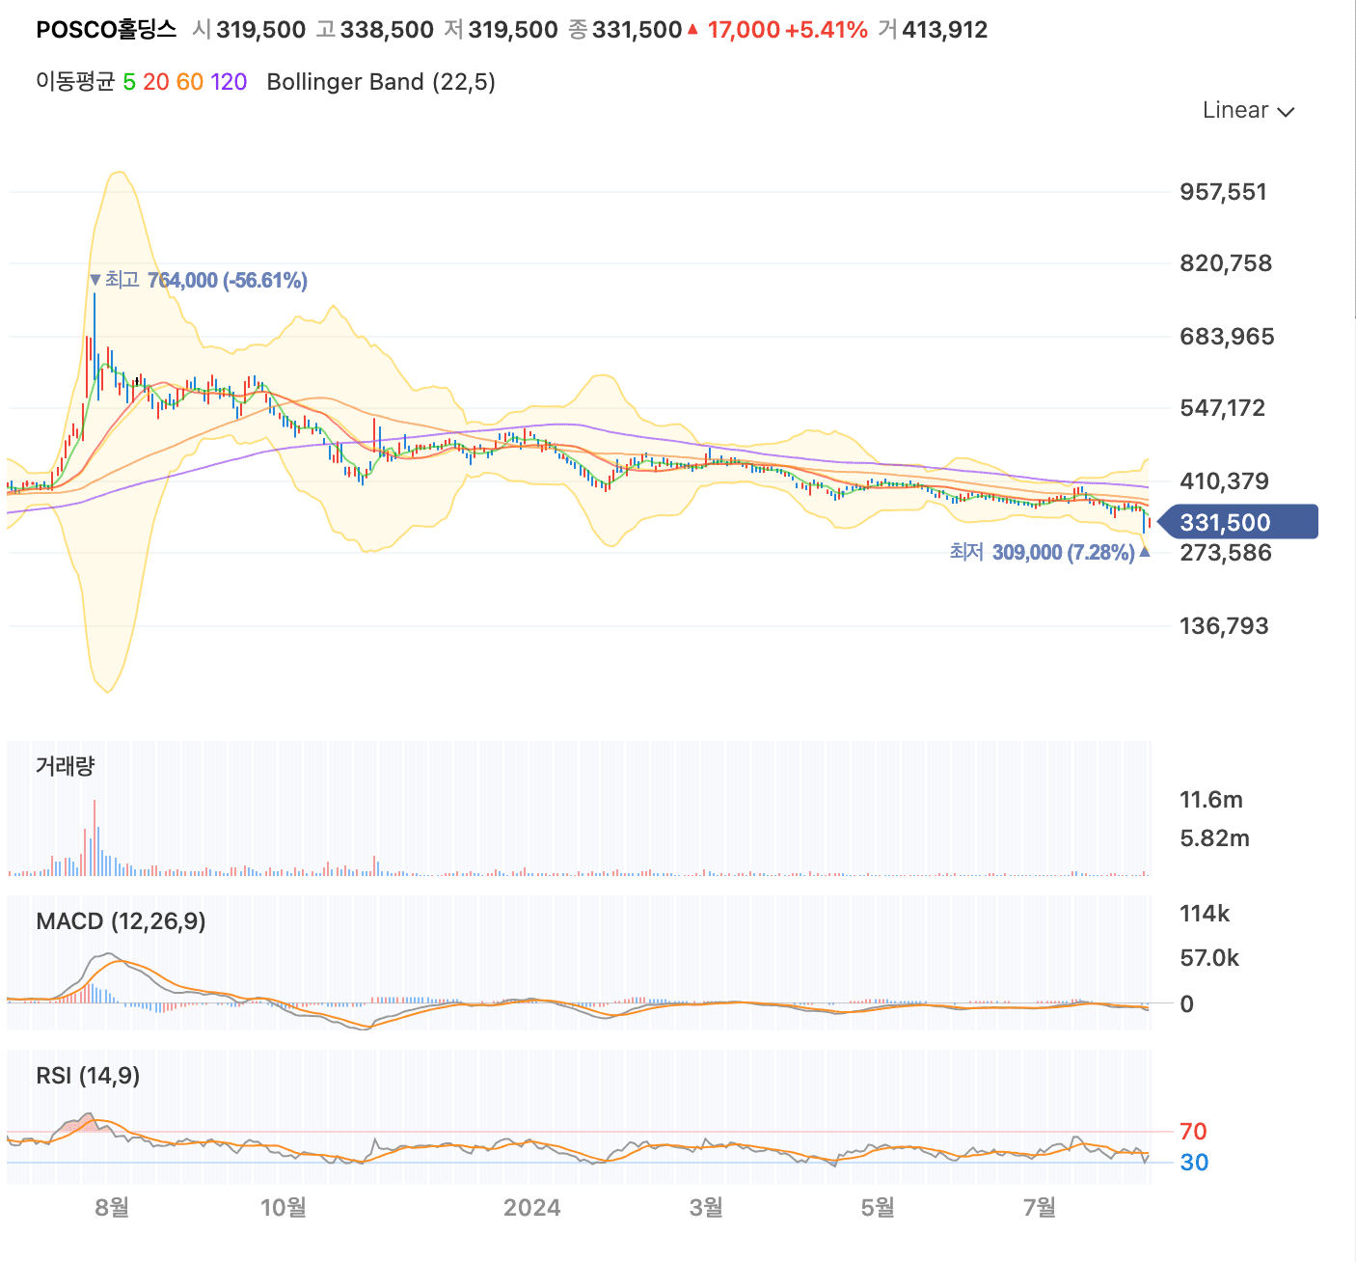Click the 683,965 price axis value
The height and width of the screenshot is (1262, 1356).
point(1227,336)
